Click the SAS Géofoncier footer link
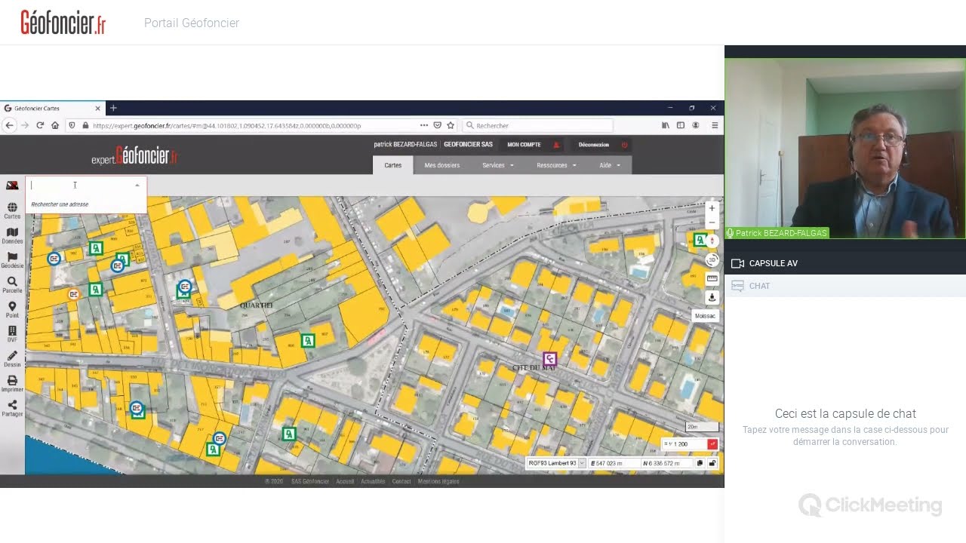966x543 pixels. [x=310, y=481]
